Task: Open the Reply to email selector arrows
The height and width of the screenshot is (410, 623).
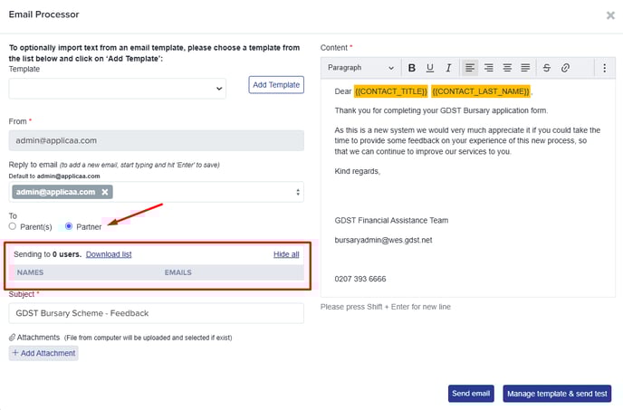Action: pos(298,192)
